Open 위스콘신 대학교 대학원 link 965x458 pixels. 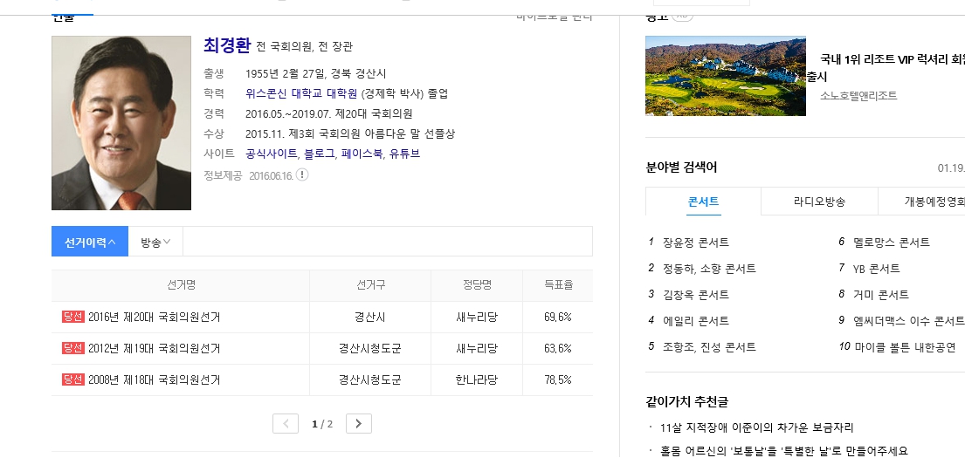pyautogui.click(x=301, y=93)
